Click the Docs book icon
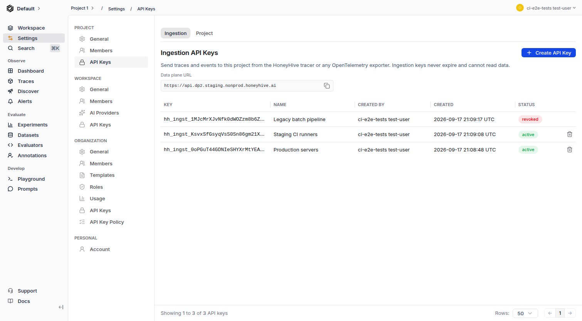Viewport: 582px width, 321px height. pyautogui.click(x=10, y=301)
